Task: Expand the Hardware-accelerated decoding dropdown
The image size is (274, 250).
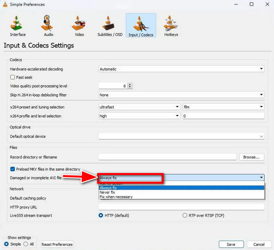Action: tap(182, 69)
